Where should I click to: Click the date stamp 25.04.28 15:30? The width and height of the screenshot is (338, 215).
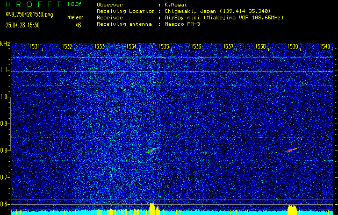pyautogui.click(x=23, y=25)
